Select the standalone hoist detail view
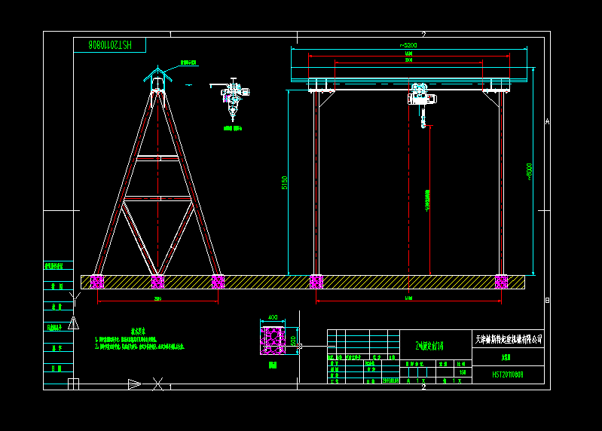This screenshot has width=602, height=431. point(231,99)
